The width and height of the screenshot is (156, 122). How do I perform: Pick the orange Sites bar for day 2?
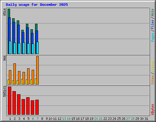click(15, 74)
